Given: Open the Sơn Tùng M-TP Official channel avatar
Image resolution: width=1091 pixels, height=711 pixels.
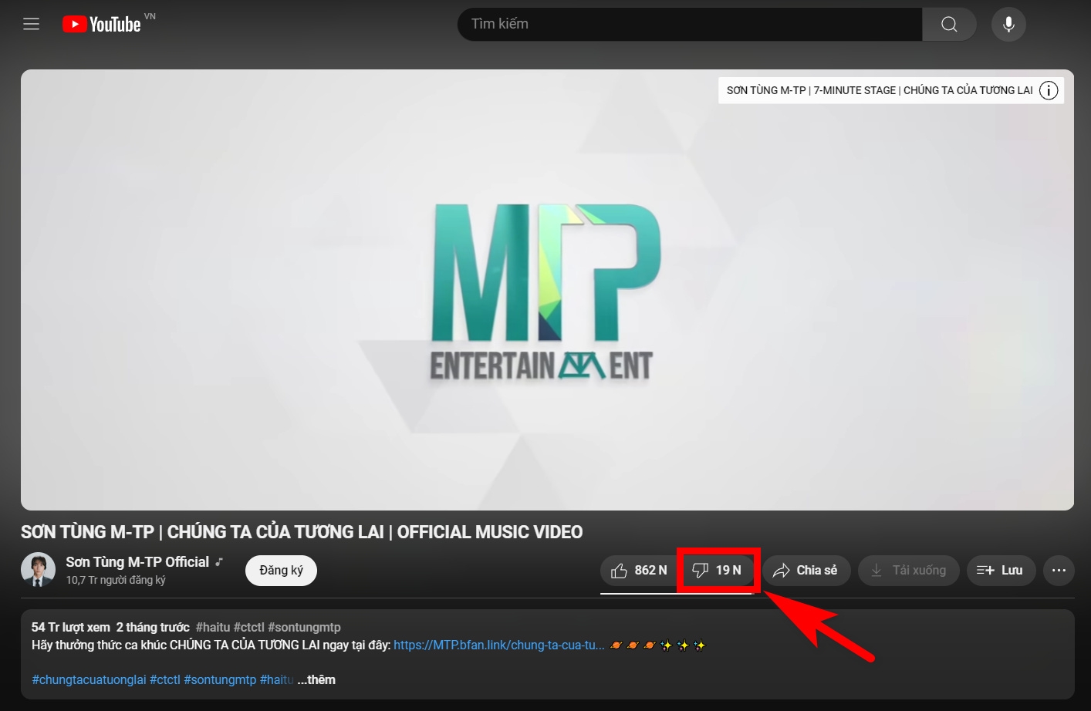Looking at the screenshot, I should pos(38,570).
